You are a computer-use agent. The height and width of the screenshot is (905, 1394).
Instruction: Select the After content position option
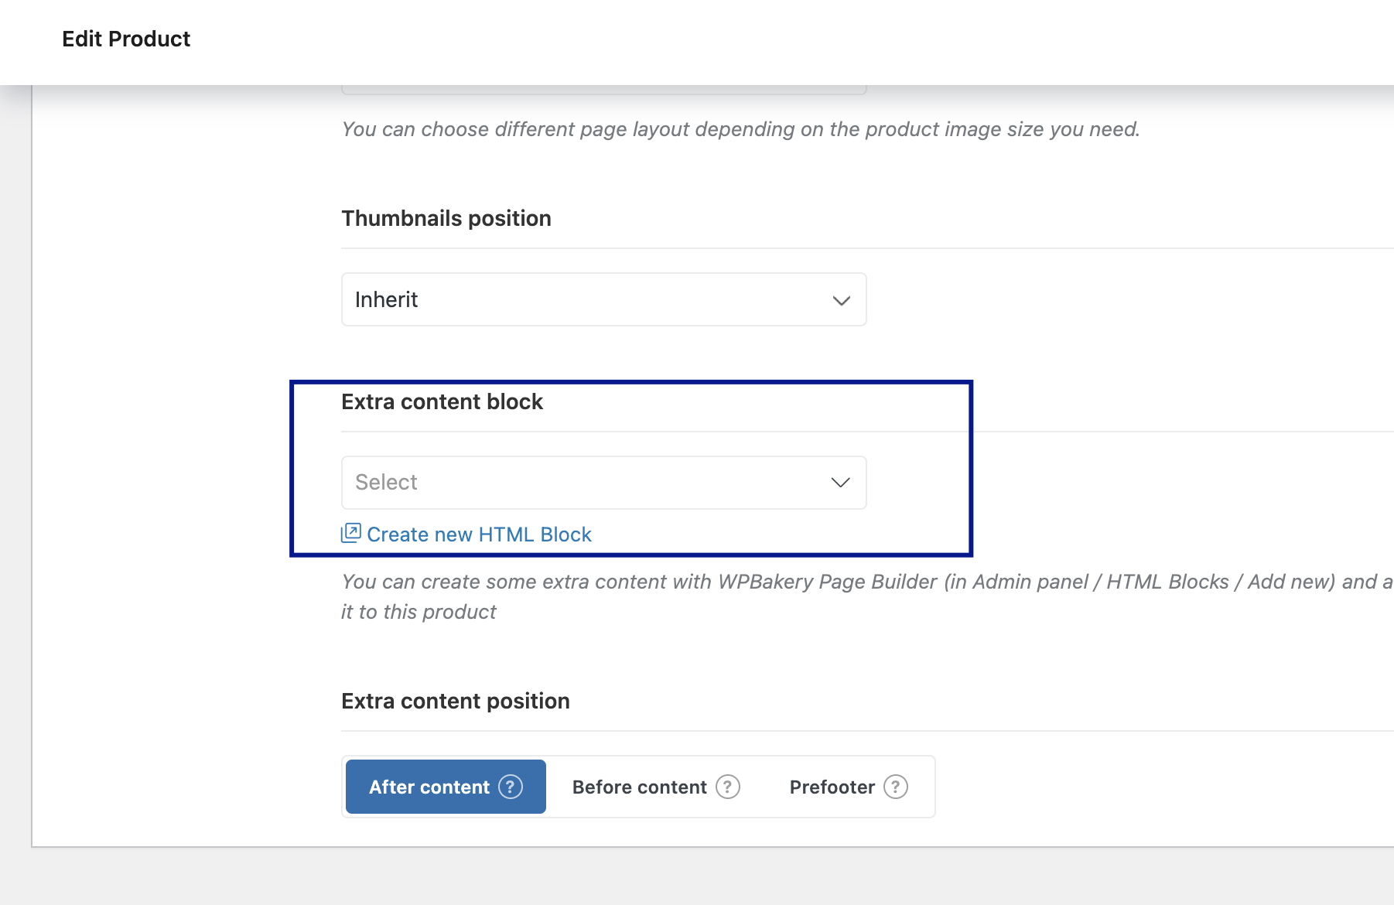coord(446,787)
